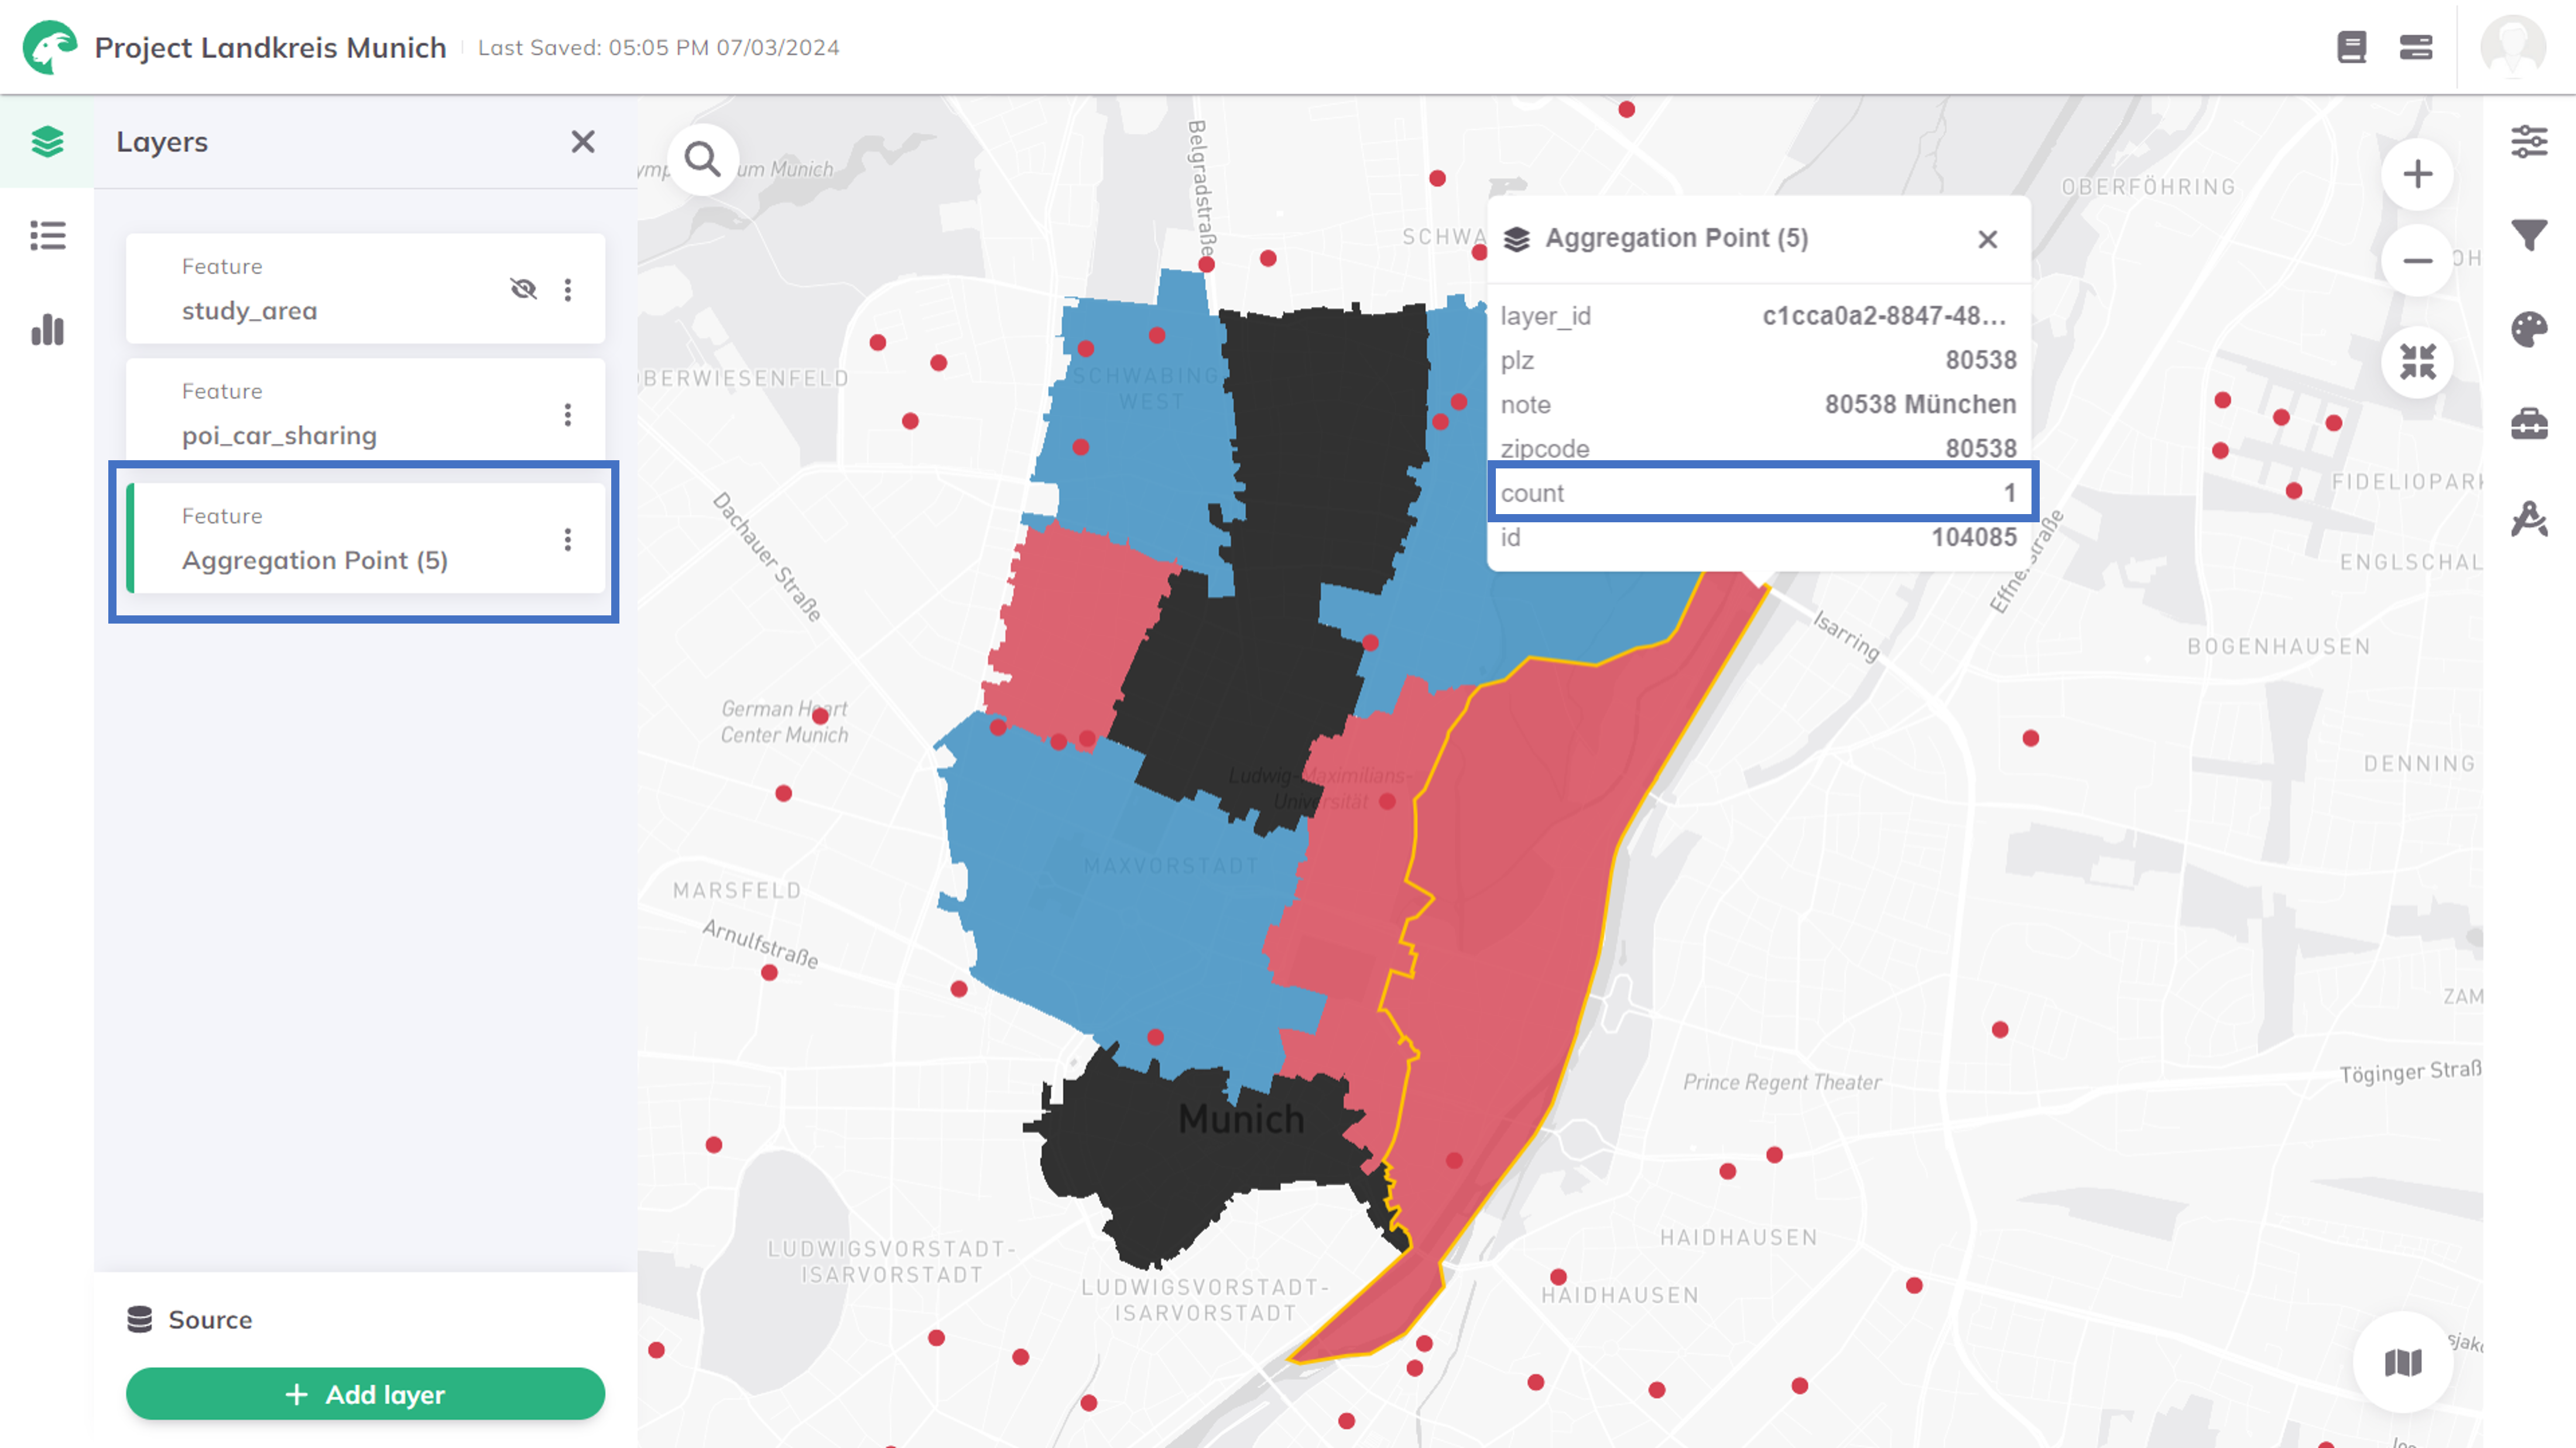Open options menu for study_area layer
Screen dimensions: 2576x1448
pos(568,289)
